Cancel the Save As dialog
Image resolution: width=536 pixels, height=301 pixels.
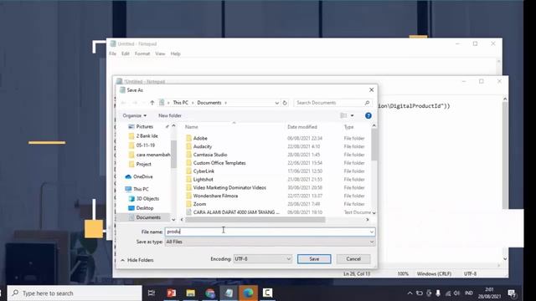click(x=353, y=259)
